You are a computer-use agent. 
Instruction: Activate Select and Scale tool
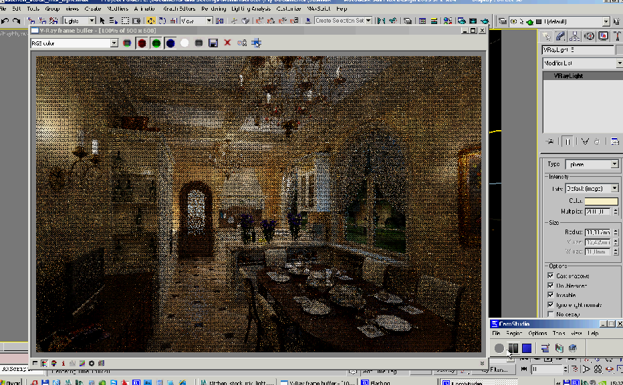click(x=173, y=21)
